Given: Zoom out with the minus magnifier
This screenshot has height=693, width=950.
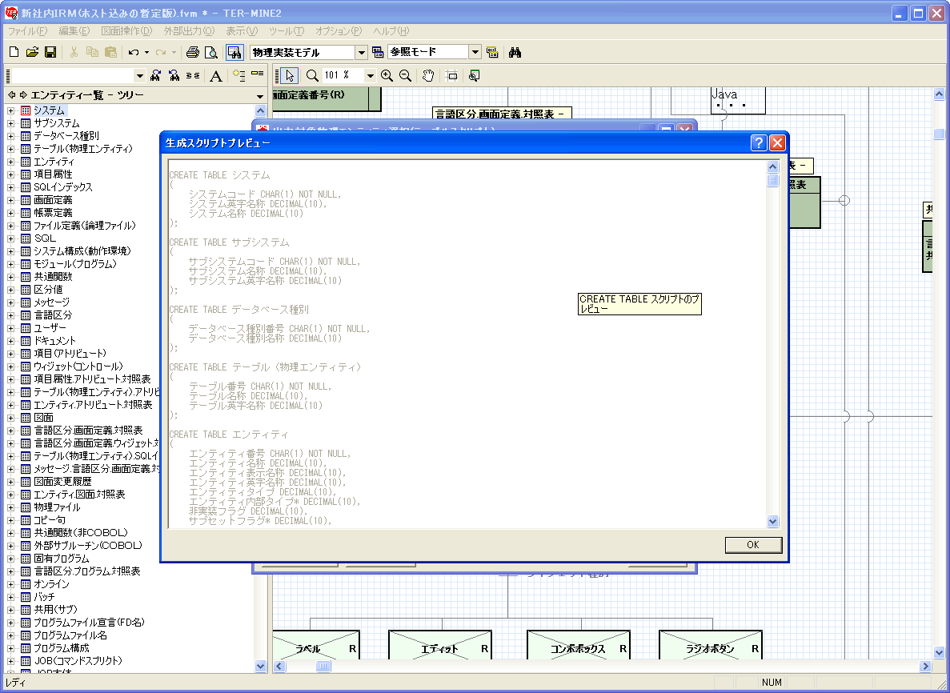Looking at the screenshot, I should pyautogui.click(x=405, y=76).
